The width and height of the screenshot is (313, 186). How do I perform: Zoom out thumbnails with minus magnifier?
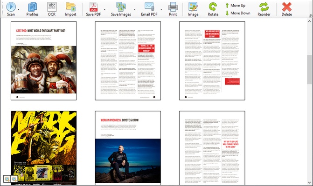point(7,179)
